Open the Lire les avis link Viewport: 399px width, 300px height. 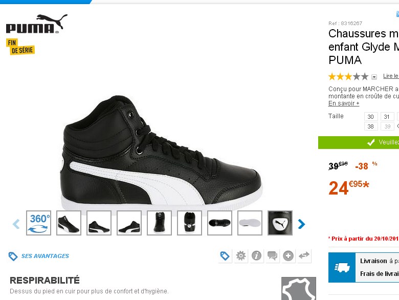[x=391, y=76]
